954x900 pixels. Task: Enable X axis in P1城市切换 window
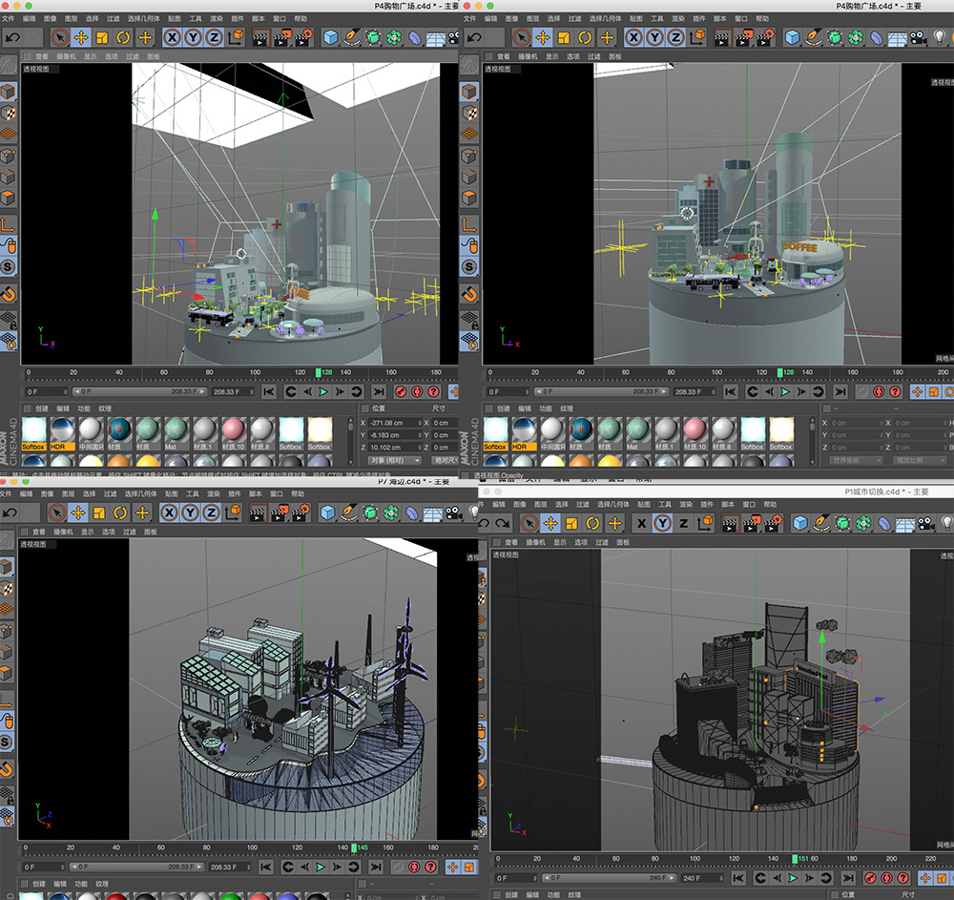[x=642, y=523]
